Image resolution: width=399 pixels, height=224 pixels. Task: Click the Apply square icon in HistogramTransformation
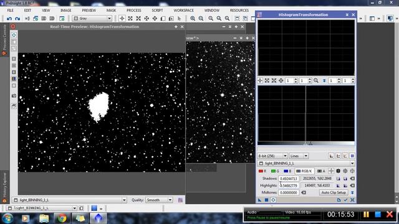tap(266, 200)
